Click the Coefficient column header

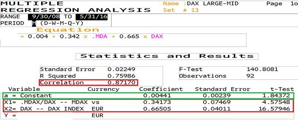tap(161, 89)
